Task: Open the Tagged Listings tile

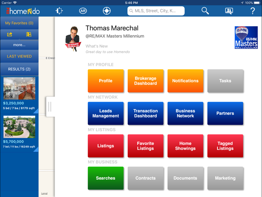Action: coord(225,146)
